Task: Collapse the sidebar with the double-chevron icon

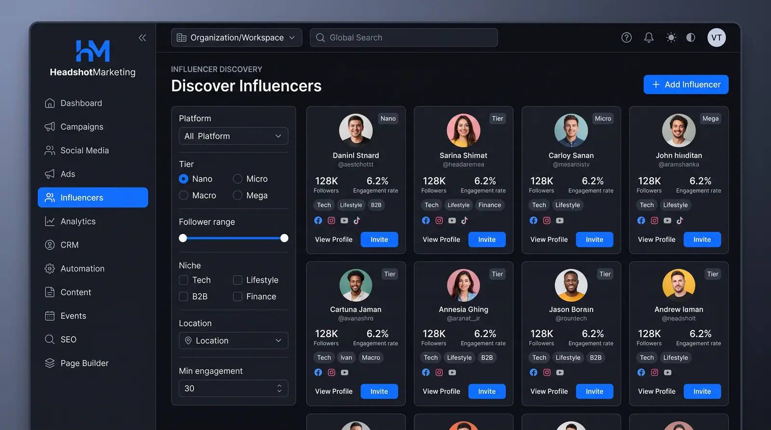Action: coord(142,38)
